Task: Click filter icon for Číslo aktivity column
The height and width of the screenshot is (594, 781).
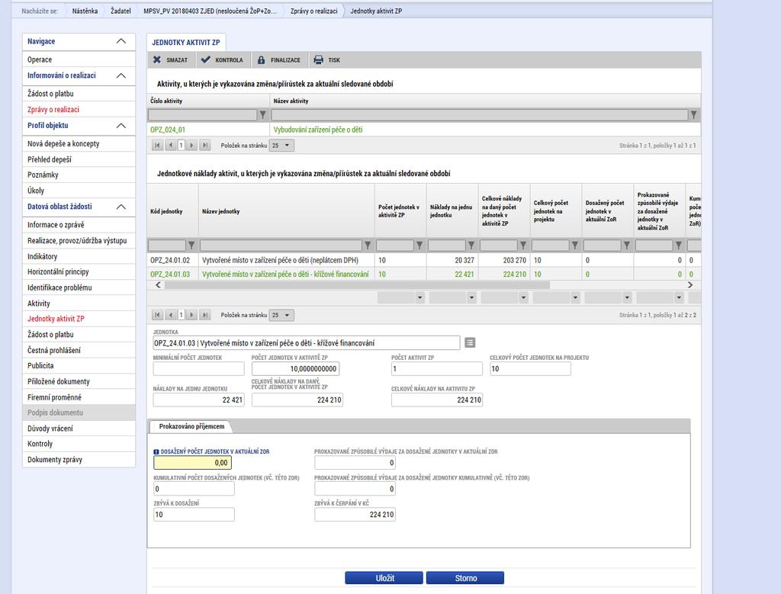Action: [x=263, y=115]
